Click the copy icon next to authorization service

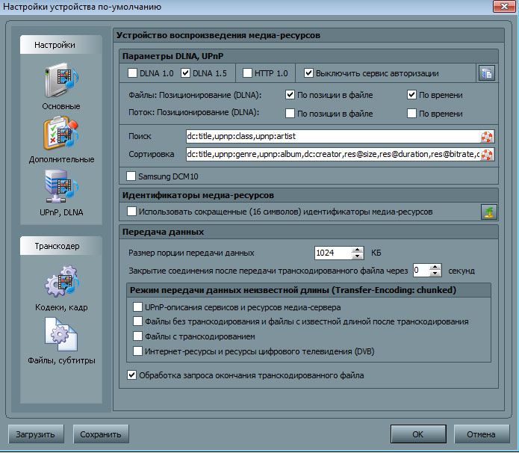(x=487, y=73)
